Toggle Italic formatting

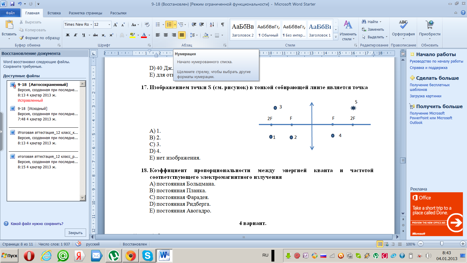click(x=75, y=35)
